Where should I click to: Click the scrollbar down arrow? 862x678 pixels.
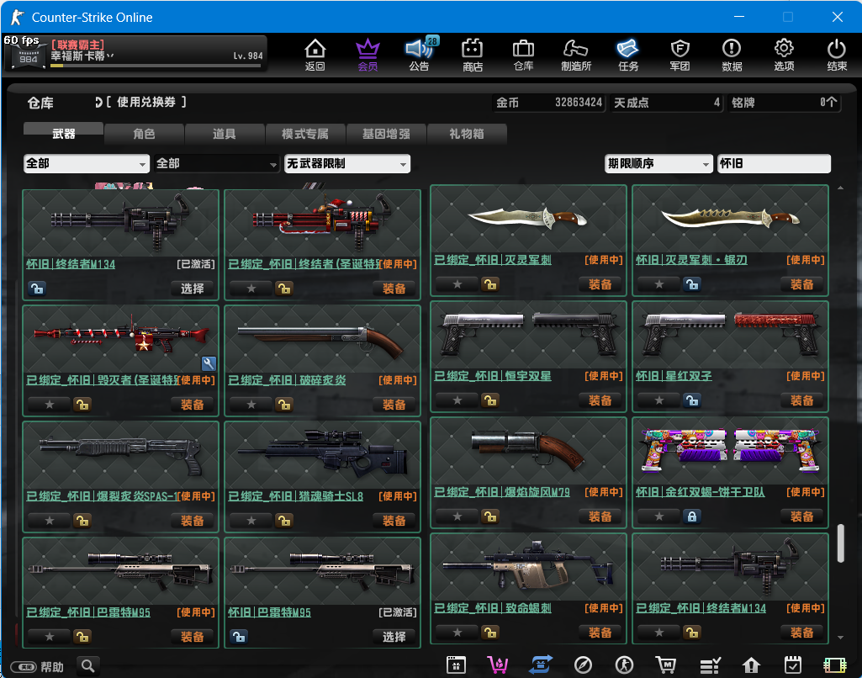[841, 638]
